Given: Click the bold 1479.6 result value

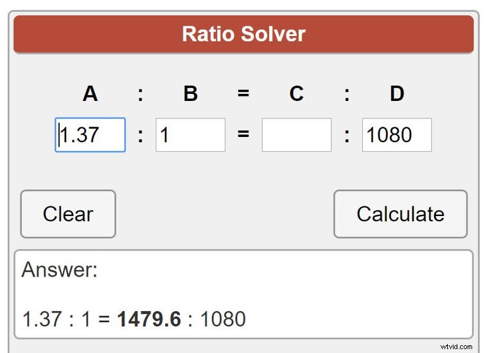Looking at the screenshot, I should (149, 319).
